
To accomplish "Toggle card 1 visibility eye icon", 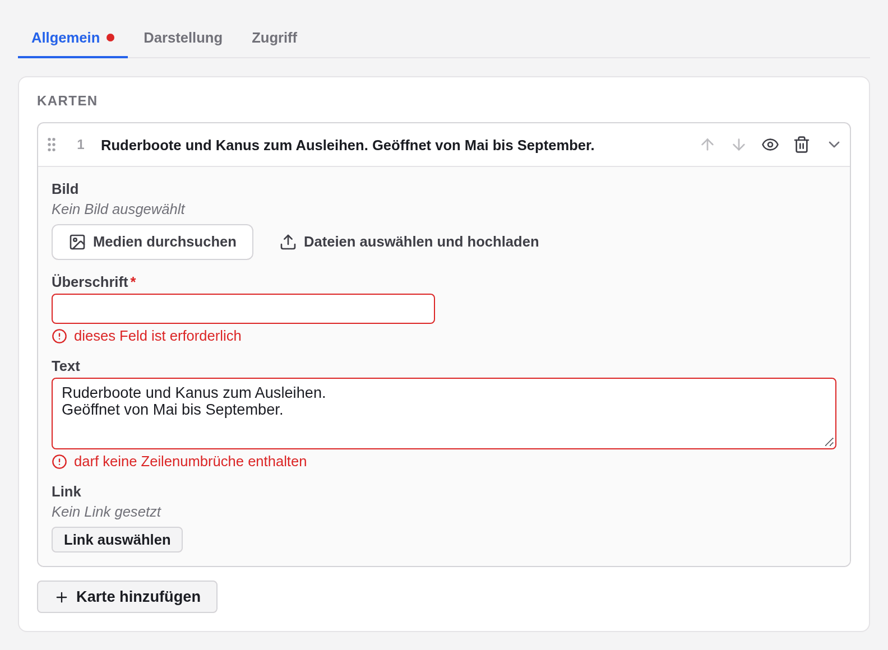I will [x=770, y=145].
